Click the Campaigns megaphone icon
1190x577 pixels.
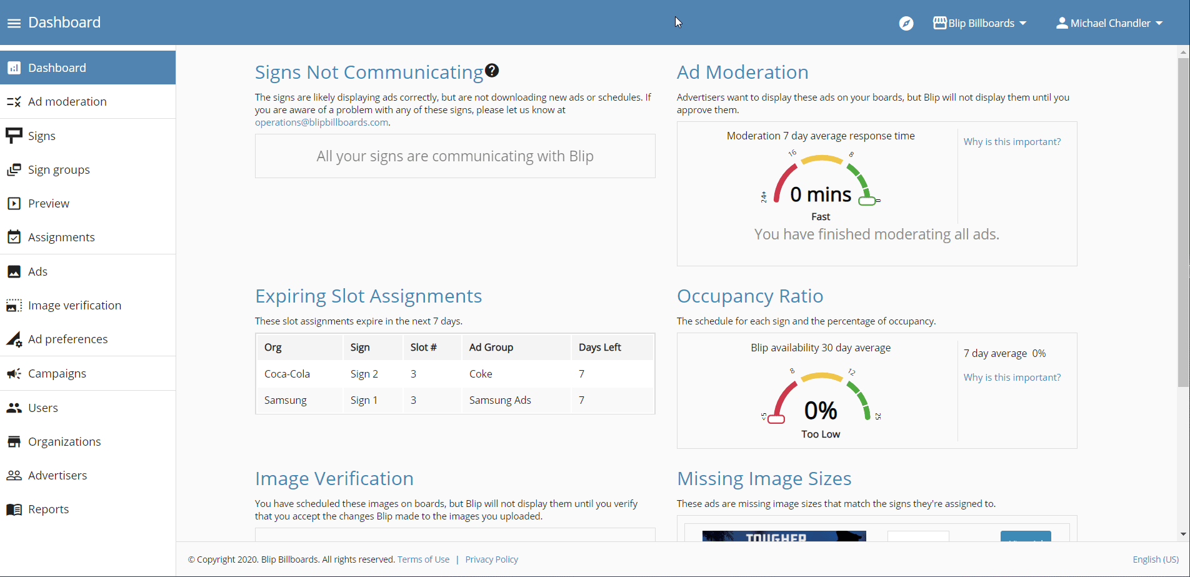click(x=14, y=373)
